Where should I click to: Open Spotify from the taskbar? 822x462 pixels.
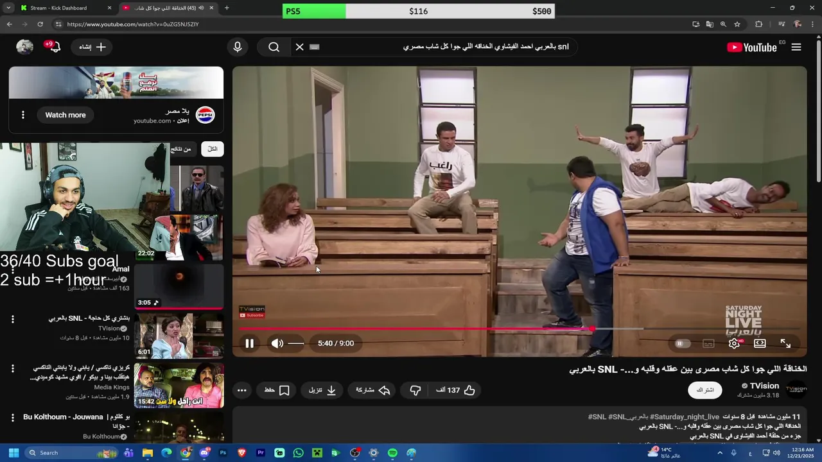click(392, 452)
